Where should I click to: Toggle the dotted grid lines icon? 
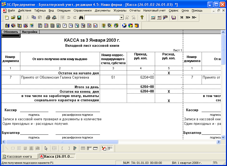pos(83,148)
